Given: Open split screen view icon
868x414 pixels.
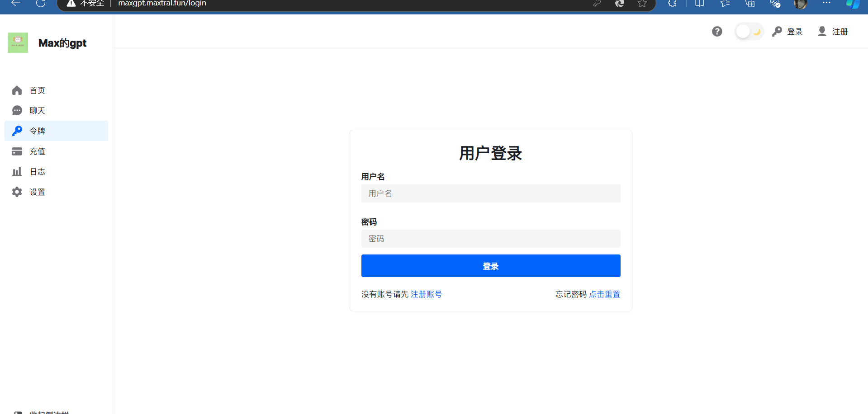Looking at the screenshot, I should click(699, 3).
